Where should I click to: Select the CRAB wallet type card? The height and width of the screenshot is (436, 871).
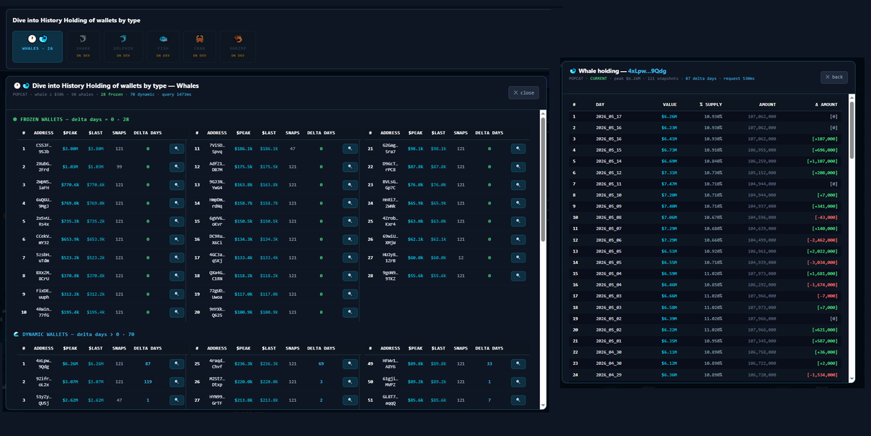199,46
